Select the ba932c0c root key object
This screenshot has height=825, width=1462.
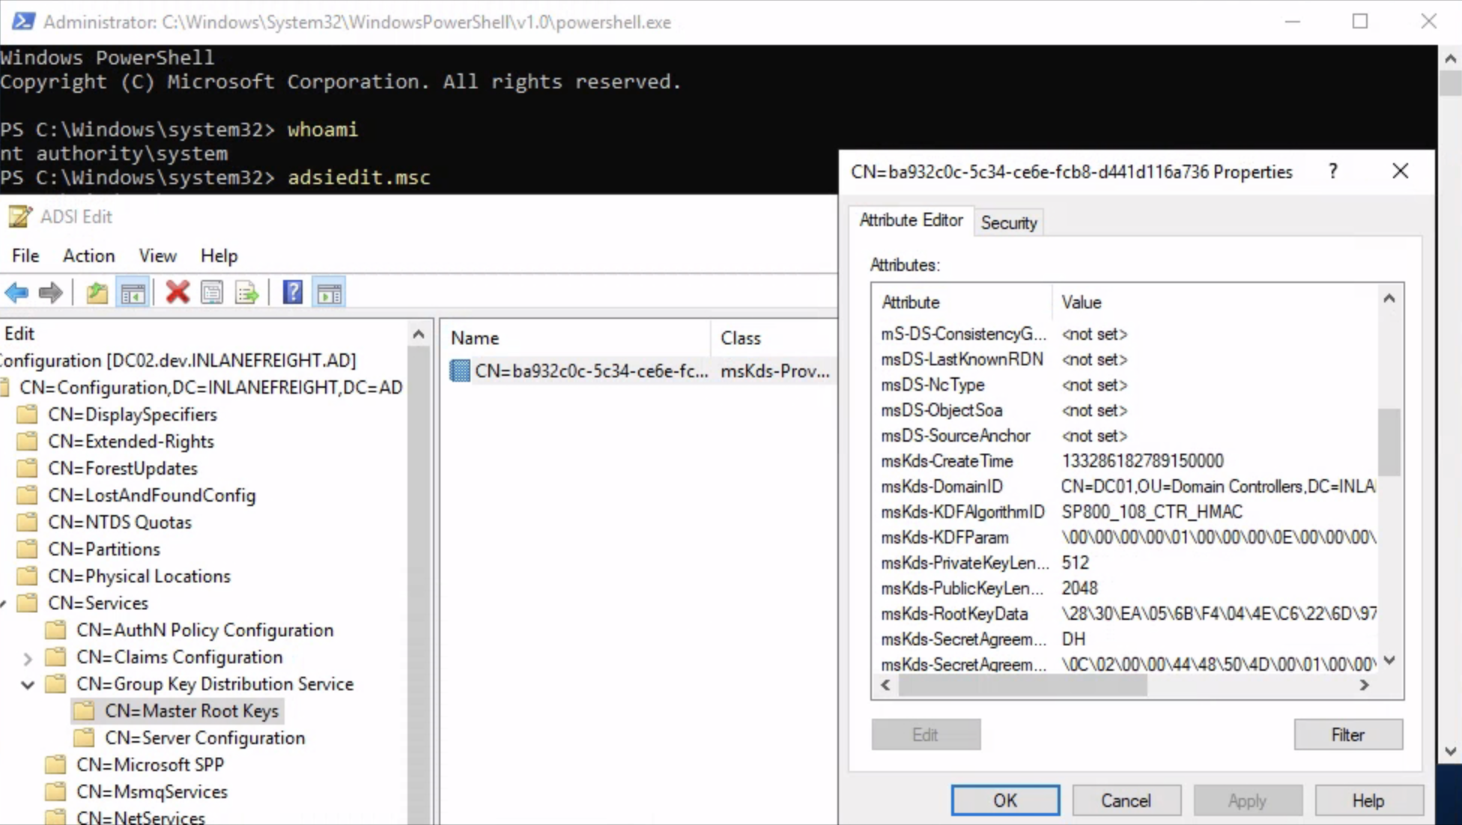pyautogui.click(x=590, y=371)
